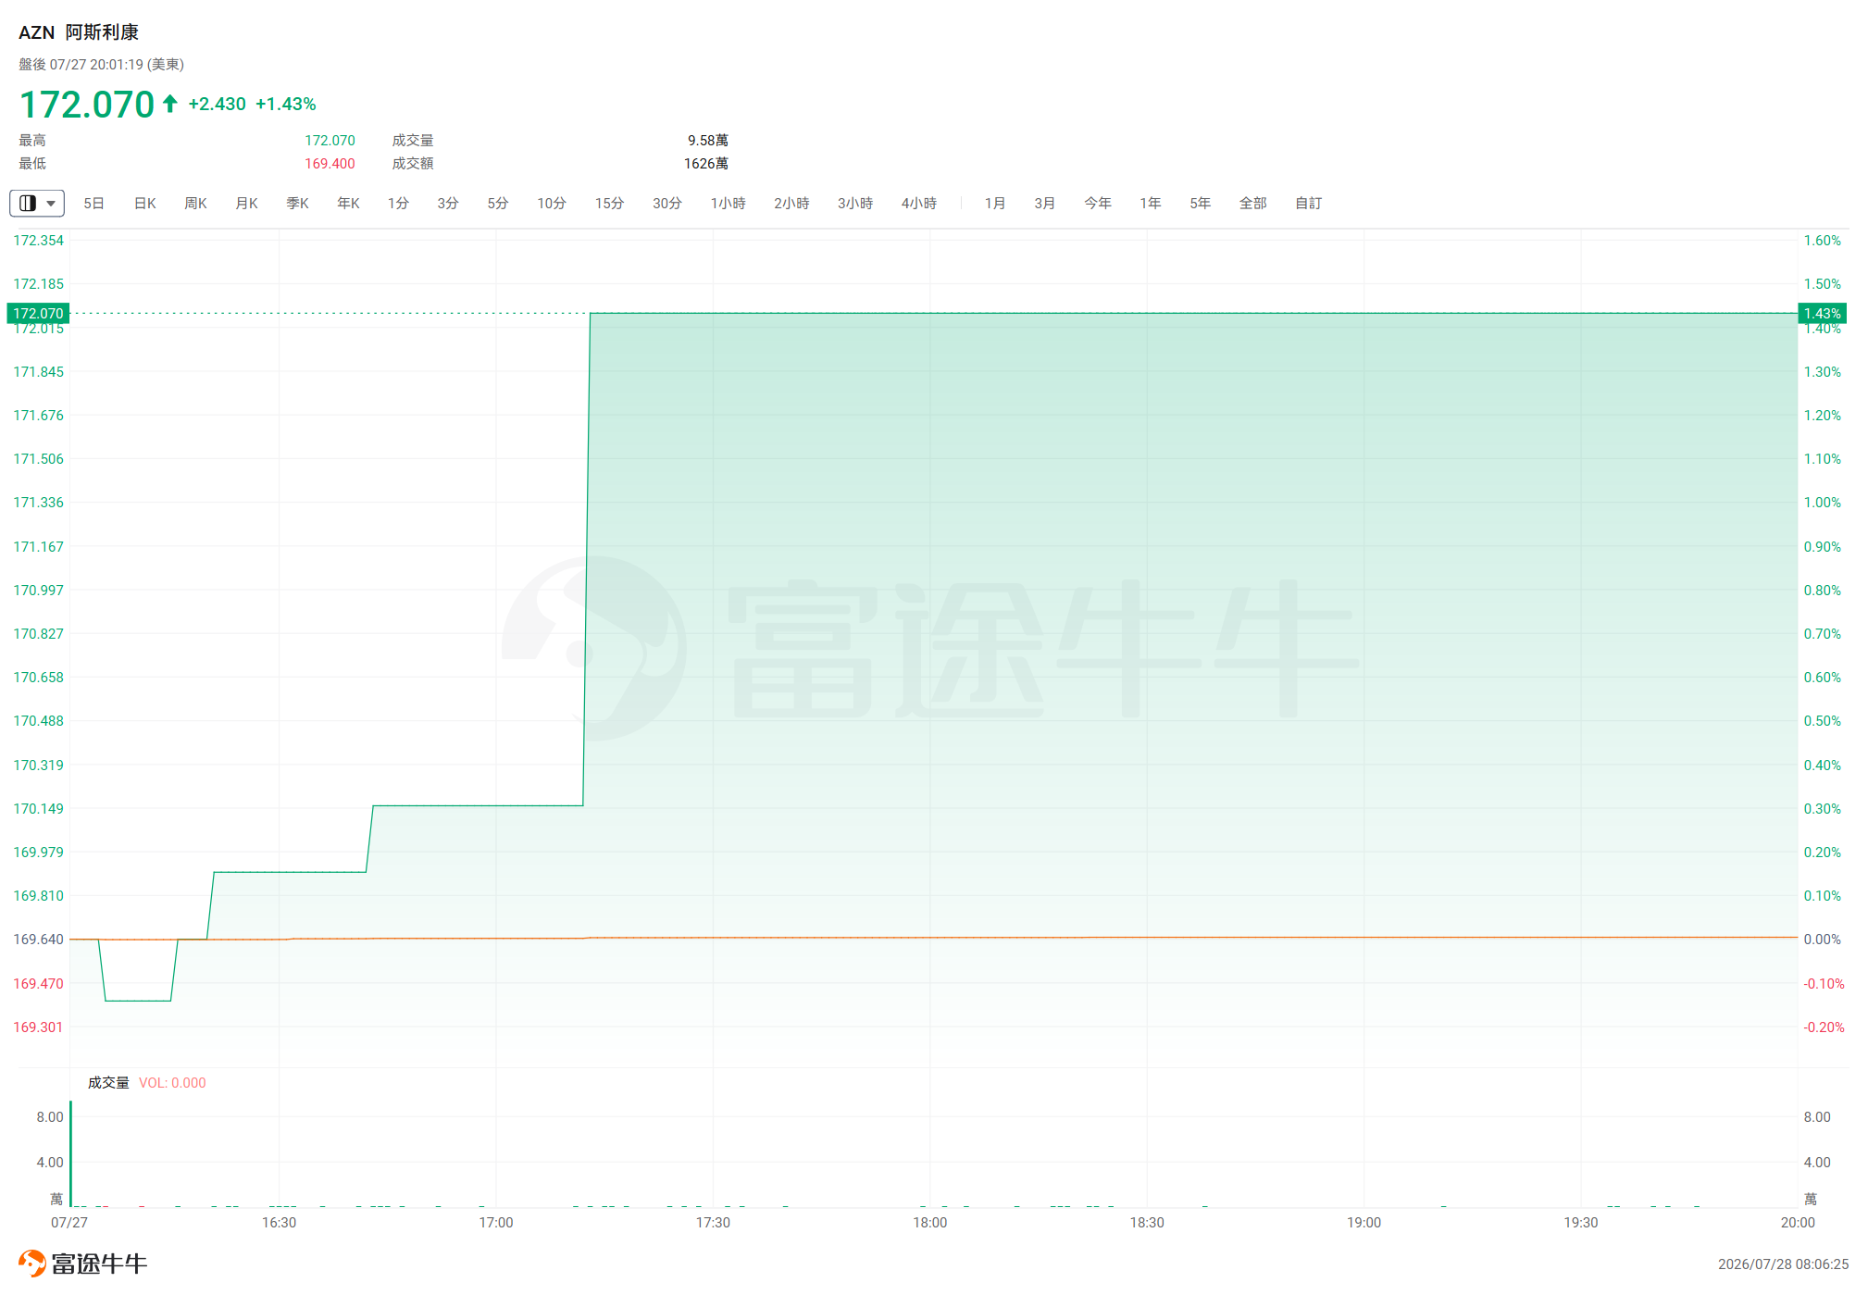1868x1295 pixels.
Task: Select the 周K weekly chart tab
Action: pos(195,203)
